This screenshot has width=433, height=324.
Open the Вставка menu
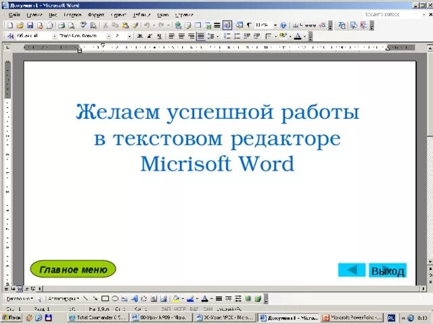[x=72, y=15]
